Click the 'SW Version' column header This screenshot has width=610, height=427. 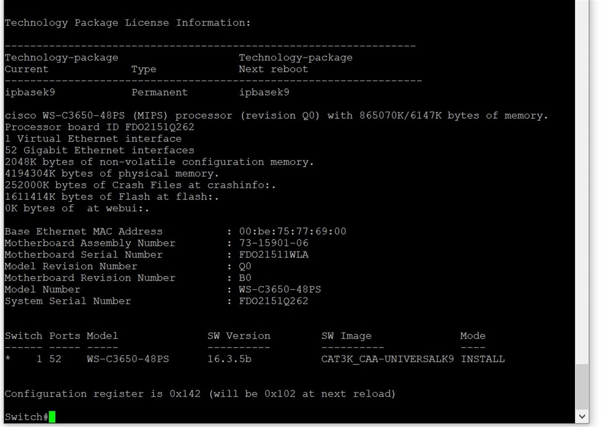239,336
